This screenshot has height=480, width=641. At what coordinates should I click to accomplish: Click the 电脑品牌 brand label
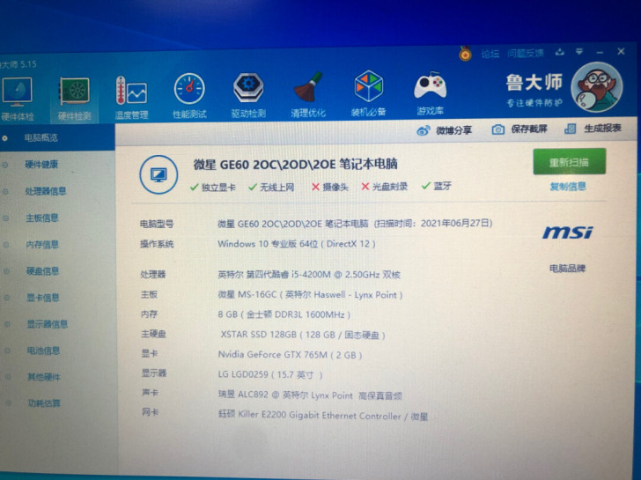(567, 269)
